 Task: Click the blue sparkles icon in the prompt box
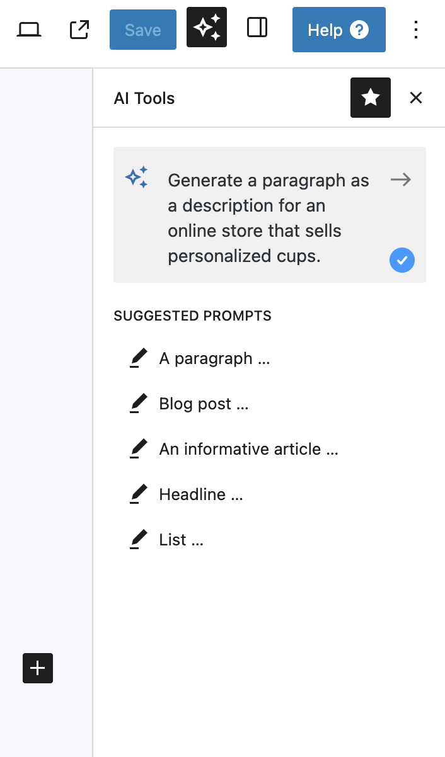[x=137, y=178]
